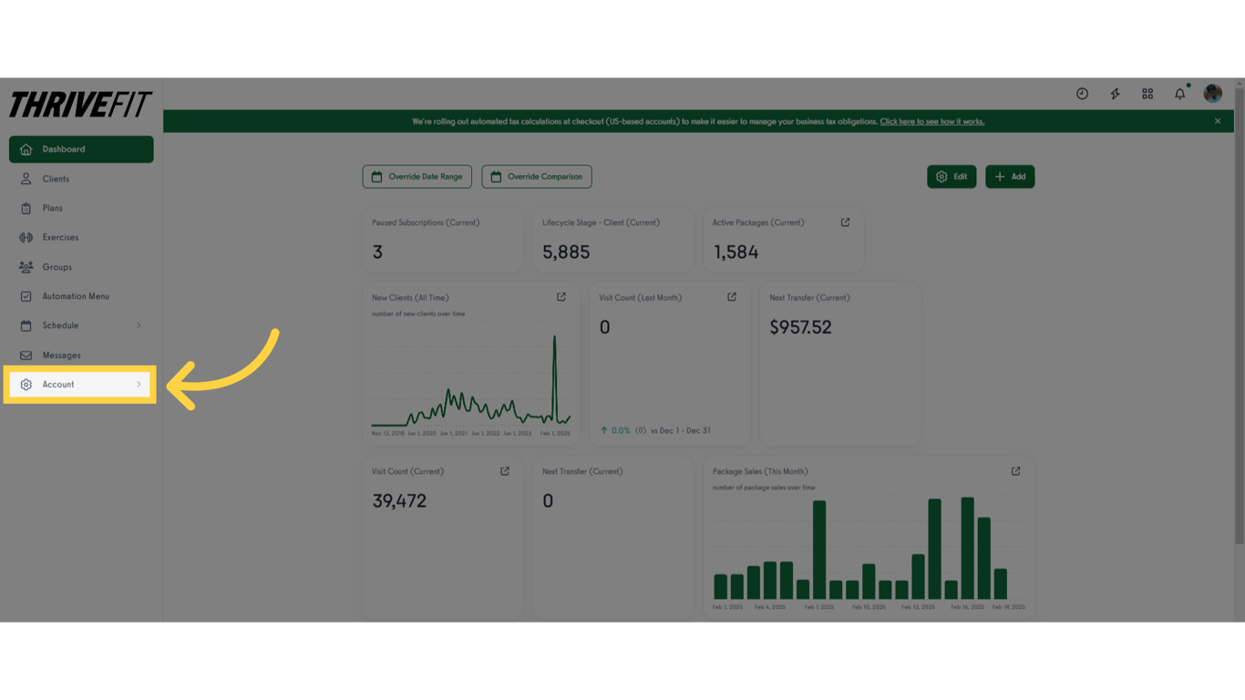Click the Override Comparison button
Screen dimensions: 1245x700
537,177
